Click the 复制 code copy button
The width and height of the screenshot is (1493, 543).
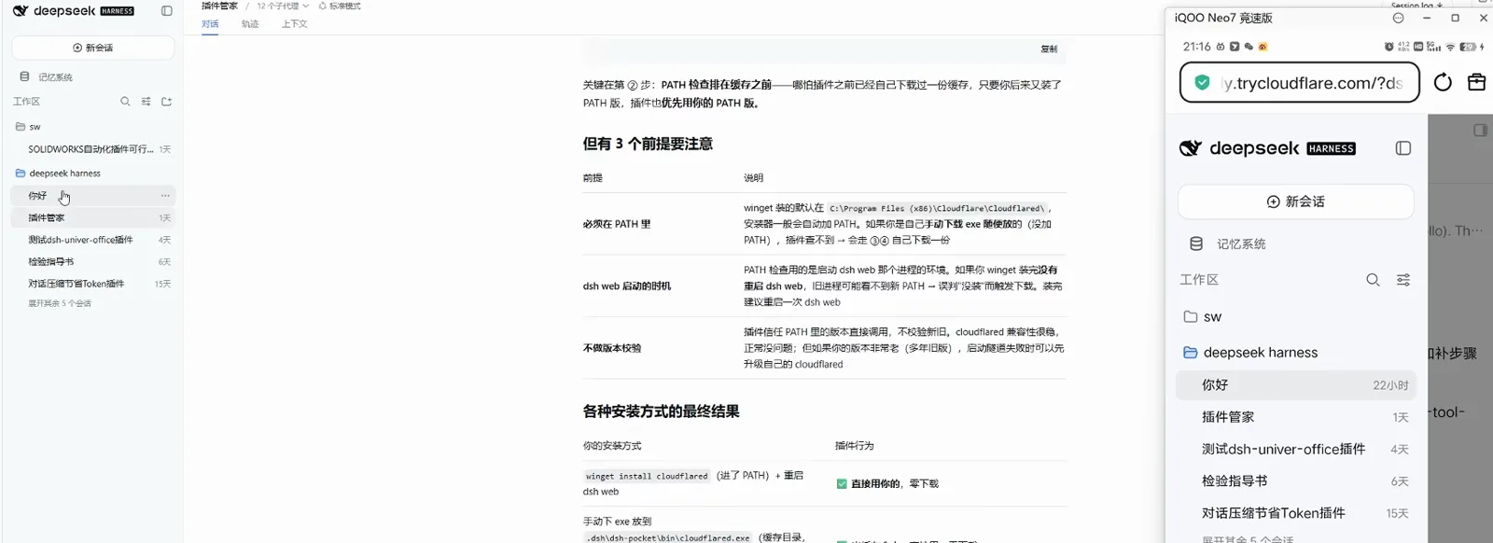(1049, 49)
